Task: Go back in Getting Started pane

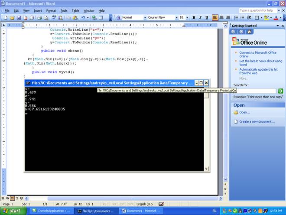Action: 233,32
